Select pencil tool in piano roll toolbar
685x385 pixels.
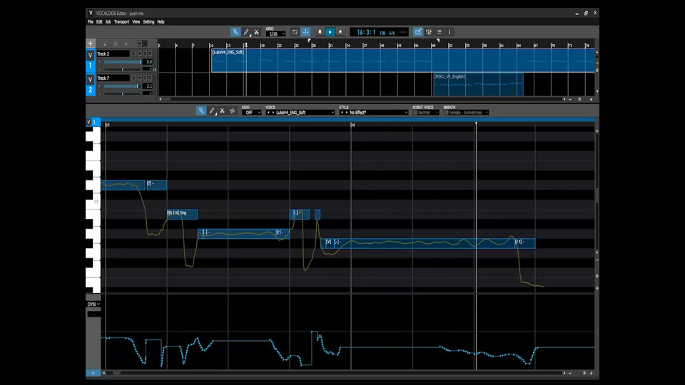click(212, 111)
